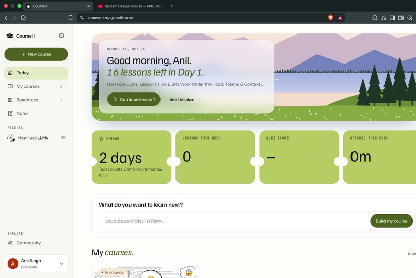Reload the page with the refresh icon
416x278 pixels.
[23, 18]
